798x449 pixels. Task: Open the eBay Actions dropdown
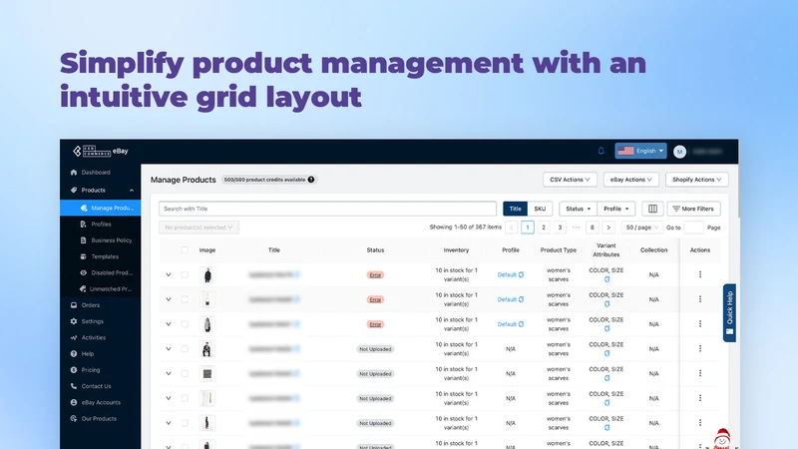click(631, 180)
